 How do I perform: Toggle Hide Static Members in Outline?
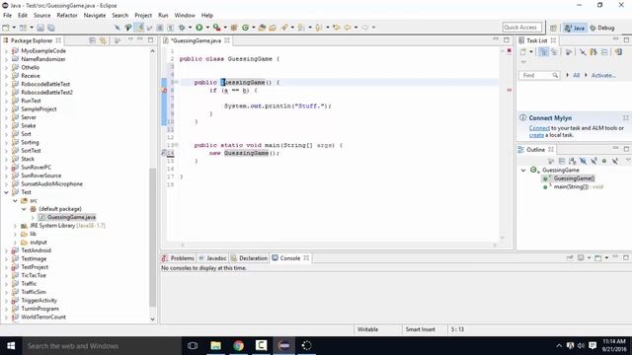point(593,161)
